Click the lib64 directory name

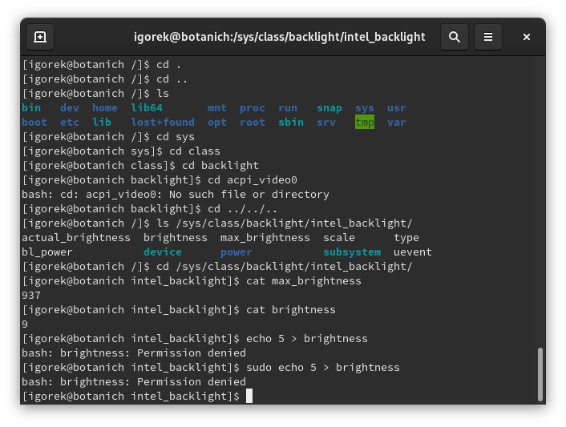(147, 108)
